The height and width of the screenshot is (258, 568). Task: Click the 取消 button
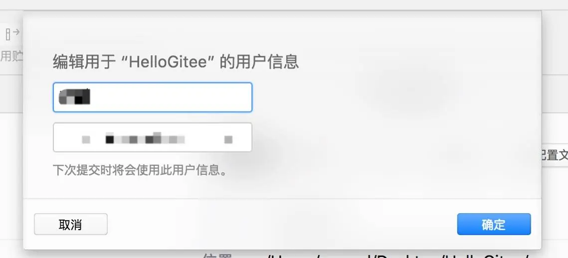coord(71,224)
